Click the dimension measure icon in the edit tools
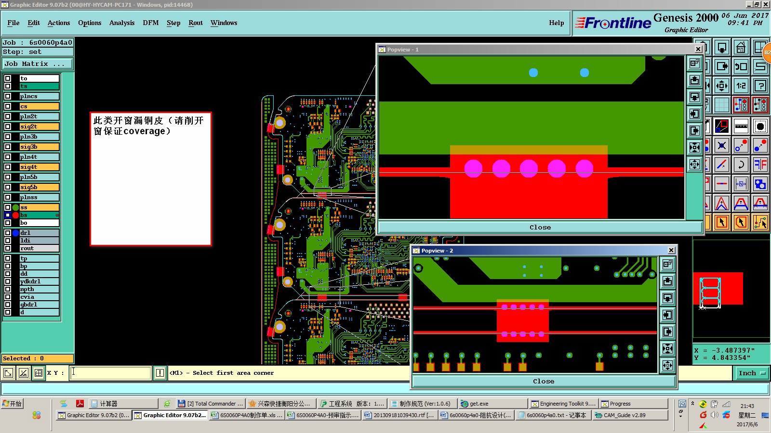 [741, 184]
